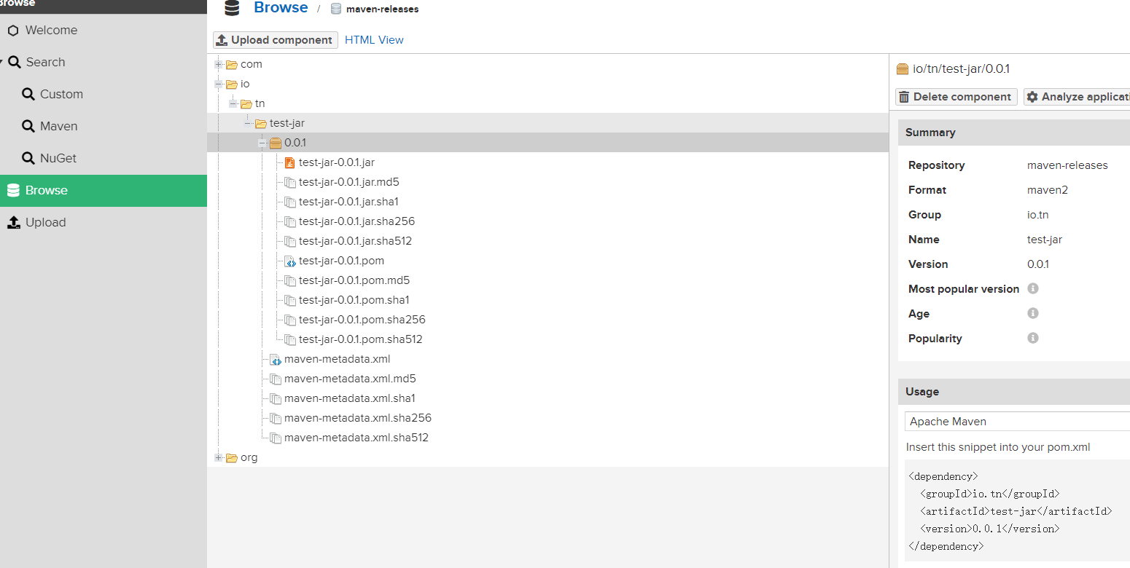Open HTML View link

[x=374, y=40]
